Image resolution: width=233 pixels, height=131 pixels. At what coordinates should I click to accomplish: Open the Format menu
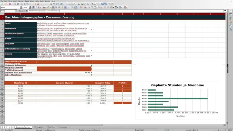21,1
